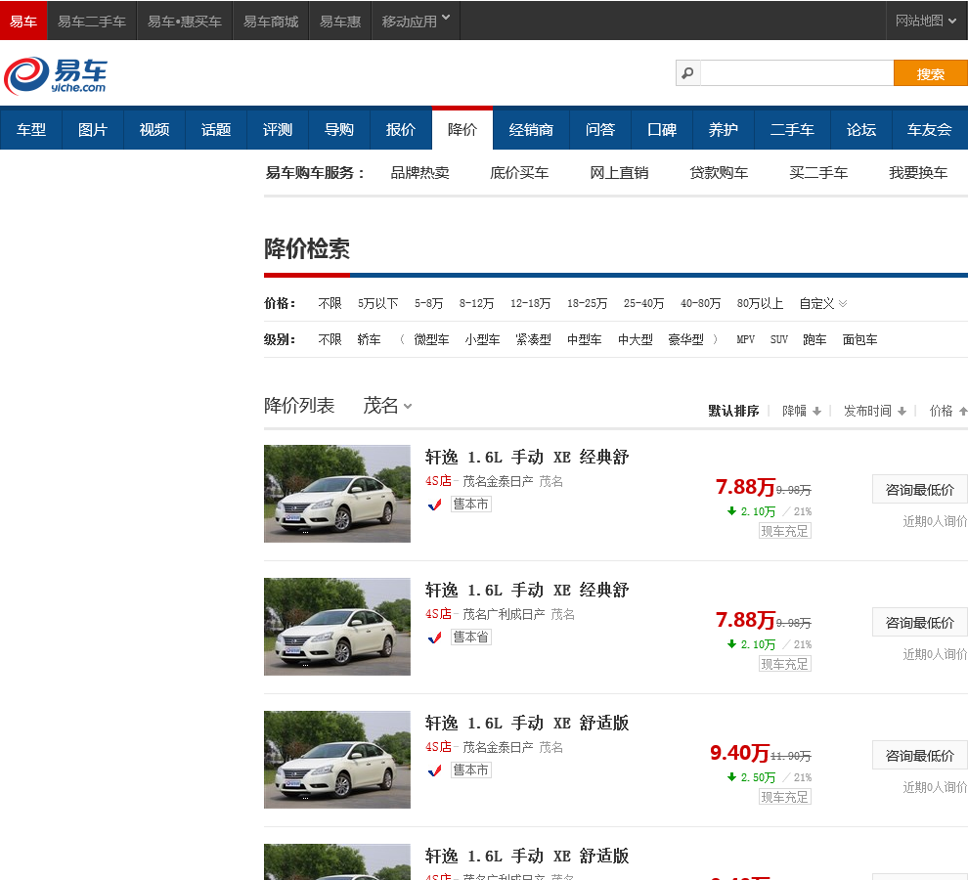Switch to the 经销商 nav tab
The width and height of the screenshot is (968, 880).
point(531,129)
